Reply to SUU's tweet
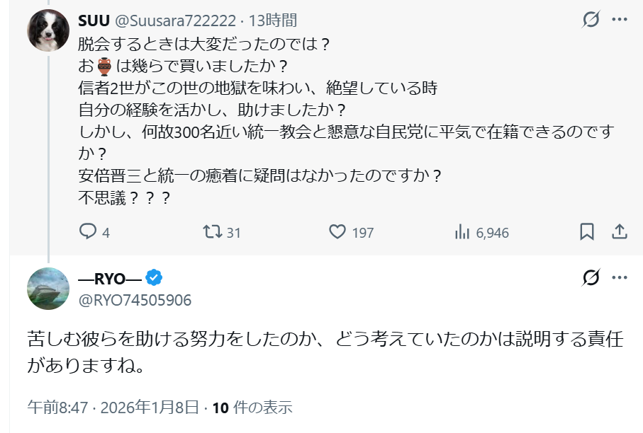 click(x=88, y=232)
